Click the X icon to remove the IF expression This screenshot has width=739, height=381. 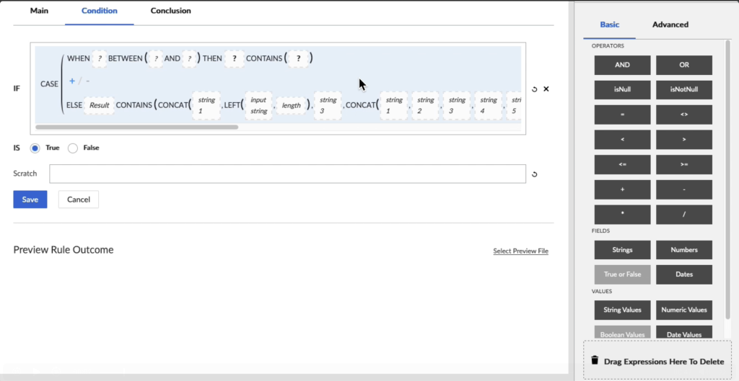pyautogui.click(x=546, y=89)
